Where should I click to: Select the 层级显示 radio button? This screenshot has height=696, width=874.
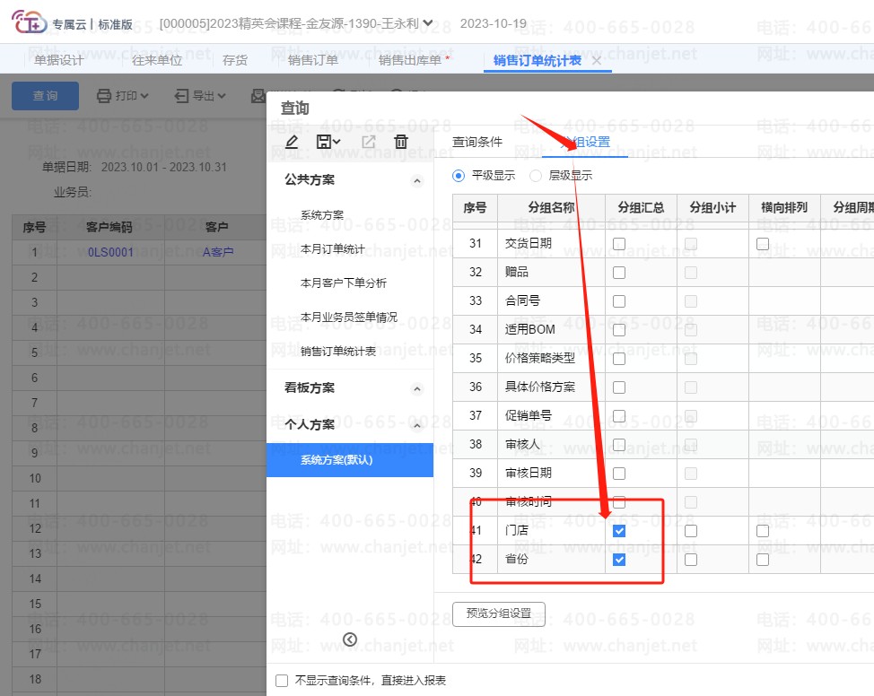pyautogui.click(x=536, y=176)
